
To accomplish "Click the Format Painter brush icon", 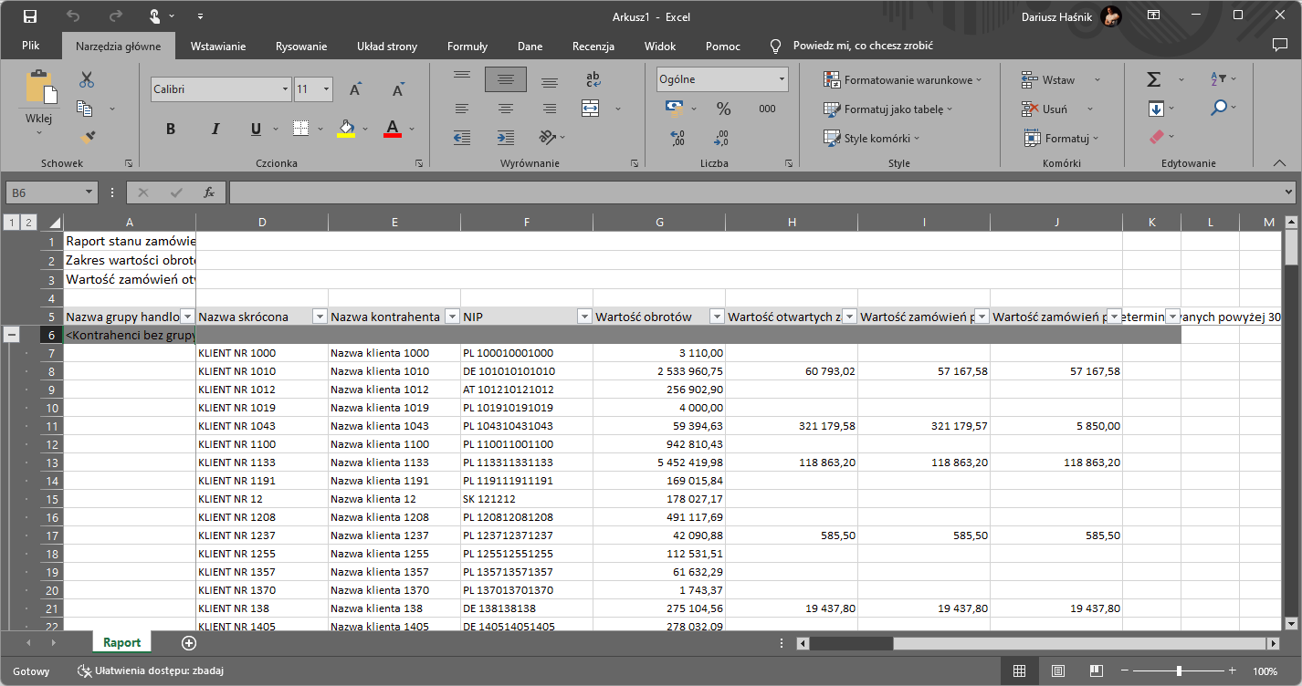I will tap(87, 138).
